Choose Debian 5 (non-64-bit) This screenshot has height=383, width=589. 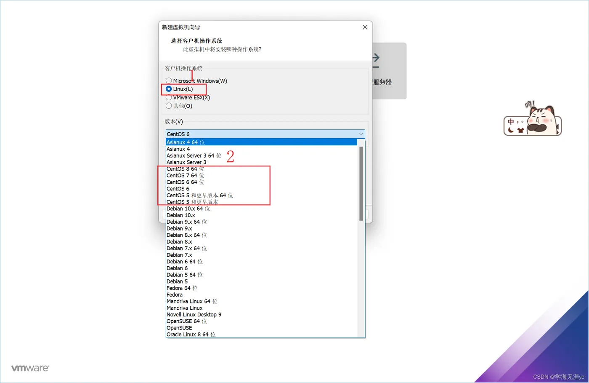pyautogui.click(x=261, y=281)
